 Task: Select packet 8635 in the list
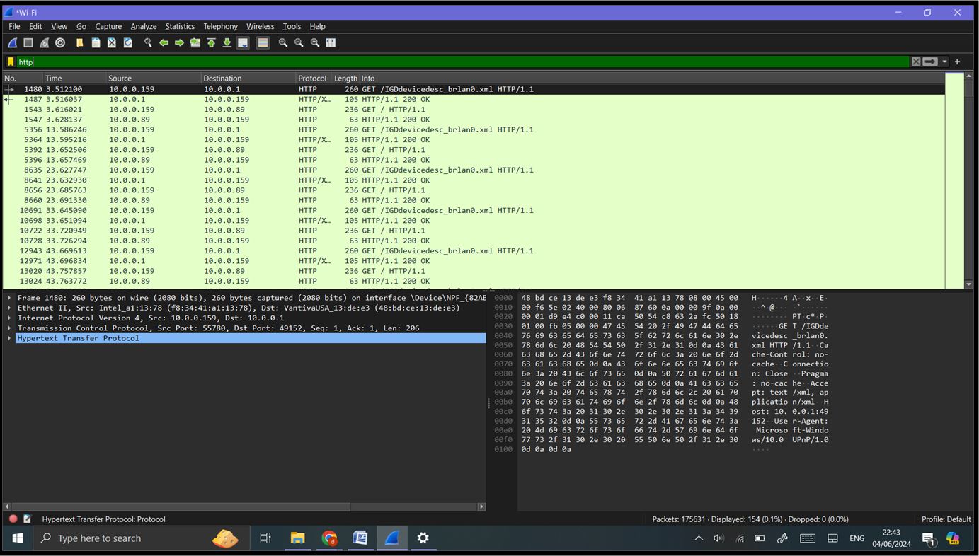(212, 170)
